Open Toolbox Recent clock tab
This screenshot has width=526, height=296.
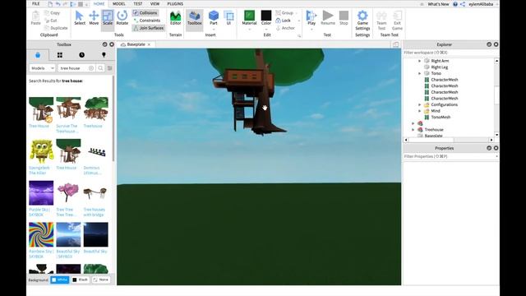pyautogui.click(x=82, y=55)
